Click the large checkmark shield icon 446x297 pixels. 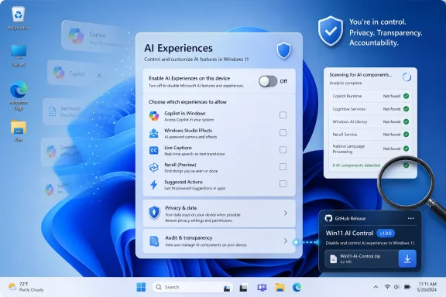[330, 31]
